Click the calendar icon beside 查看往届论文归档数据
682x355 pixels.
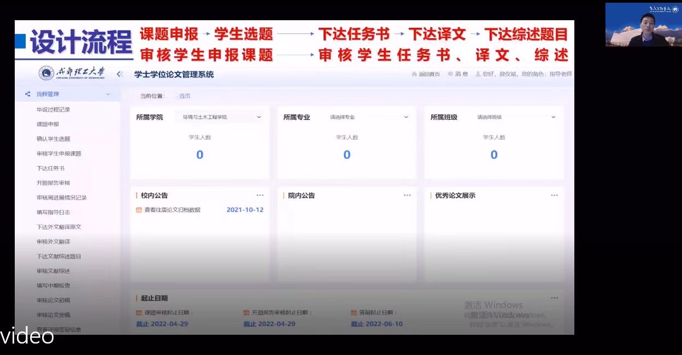click(139, 210)
